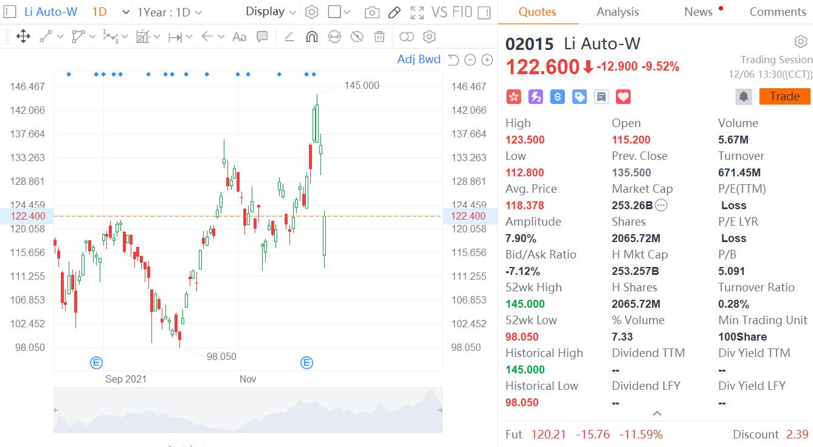Click the orange Trade button
813x447 pixels.
tap(785, 96)
